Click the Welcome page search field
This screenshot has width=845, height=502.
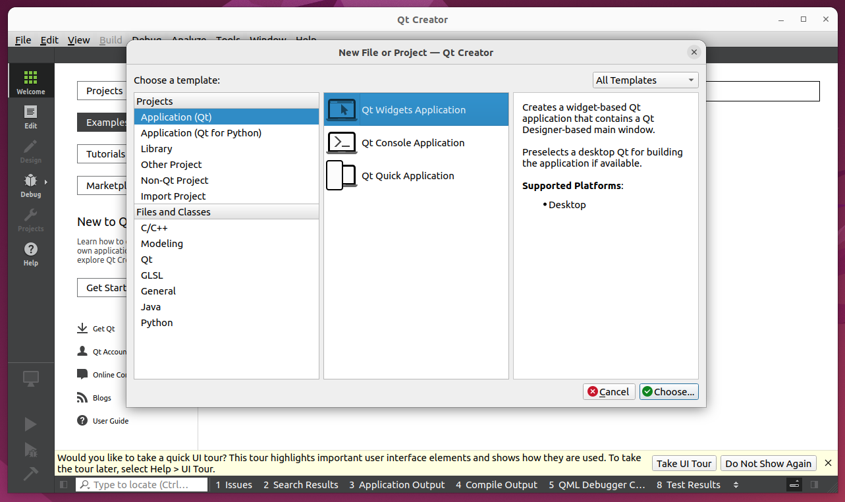[762, 91]
